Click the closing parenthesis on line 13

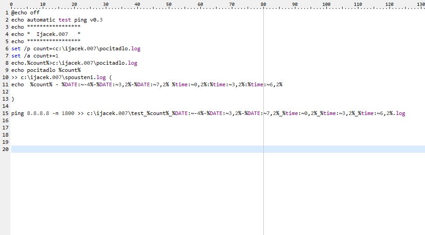13,99
